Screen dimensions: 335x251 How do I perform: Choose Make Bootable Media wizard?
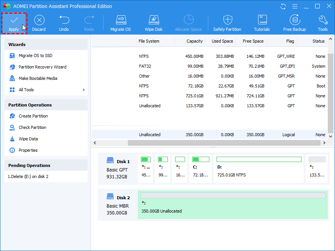(38, 78)
